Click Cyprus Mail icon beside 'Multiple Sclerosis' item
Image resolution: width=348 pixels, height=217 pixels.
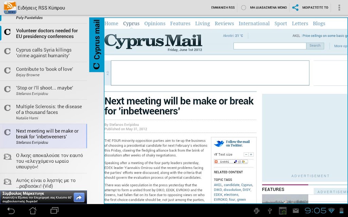[7, 108]
